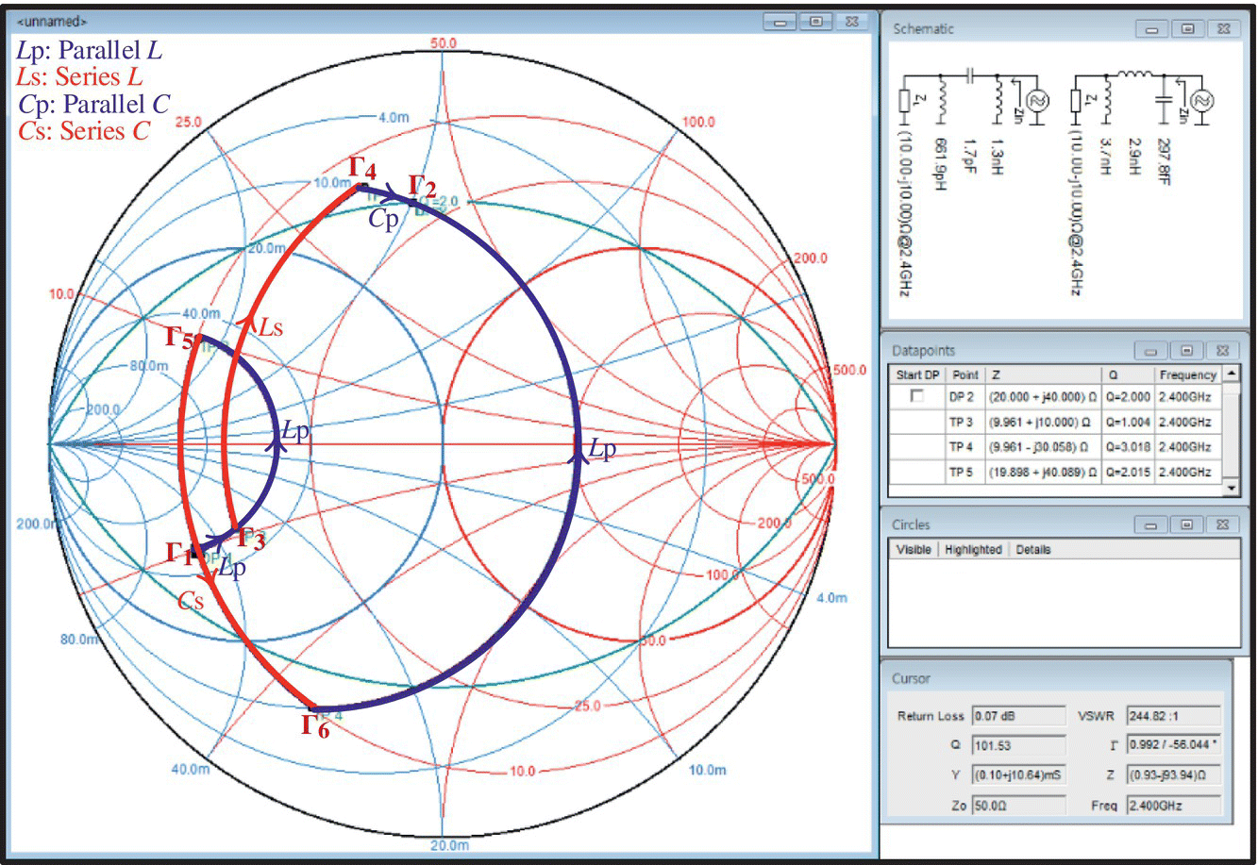The width and height of the screenshot is (1258, 865).
Task: Select the TP 4 row in Datapoints
Action: coord(1056,446)
